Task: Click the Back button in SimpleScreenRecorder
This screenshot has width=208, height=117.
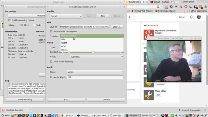Action: point(66,99)
